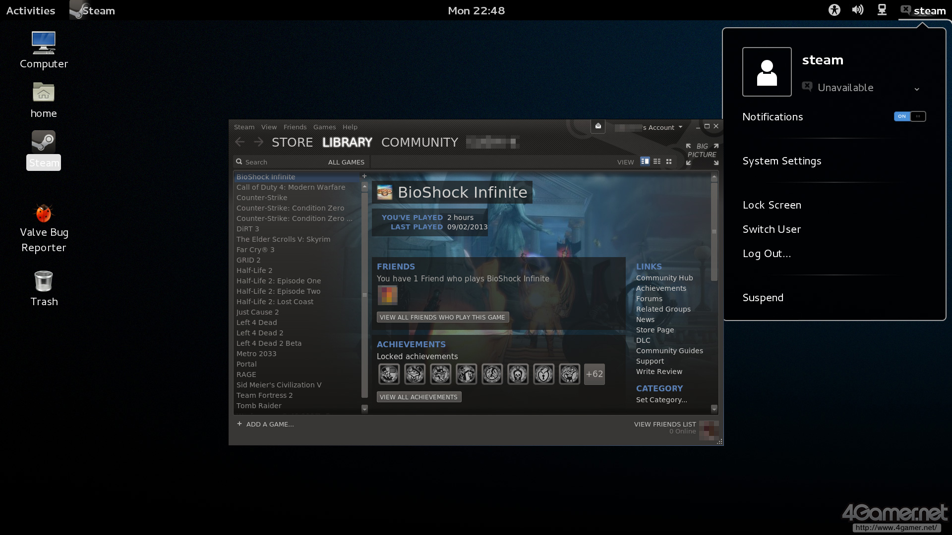Click the Steam inbox notification icon

(x=598, y=126)
